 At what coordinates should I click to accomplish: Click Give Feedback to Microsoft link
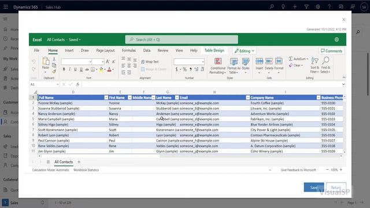(x=298, y=170)
